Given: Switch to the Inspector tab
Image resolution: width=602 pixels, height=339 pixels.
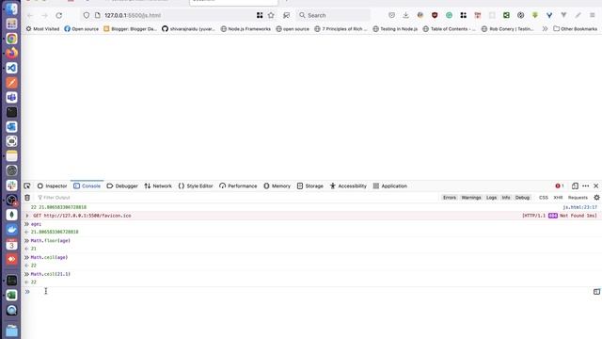Looking at the screenshot, I should pos(53,186).
